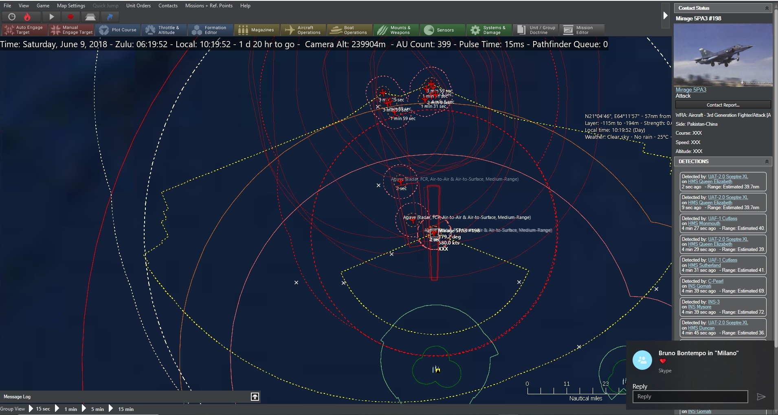Open the Formation Editor

[x=210, y=30]
